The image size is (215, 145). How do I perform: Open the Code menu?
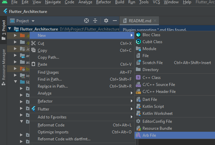[69, 2]
